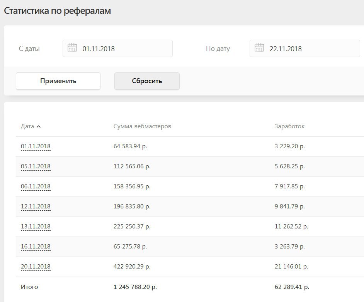Select value 158 356.95 р.
This screenshot has height=302, width=364.
point(132,186)
